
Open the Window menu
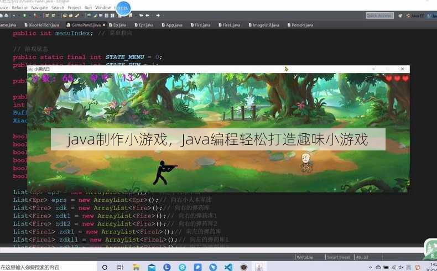[103, 8]
